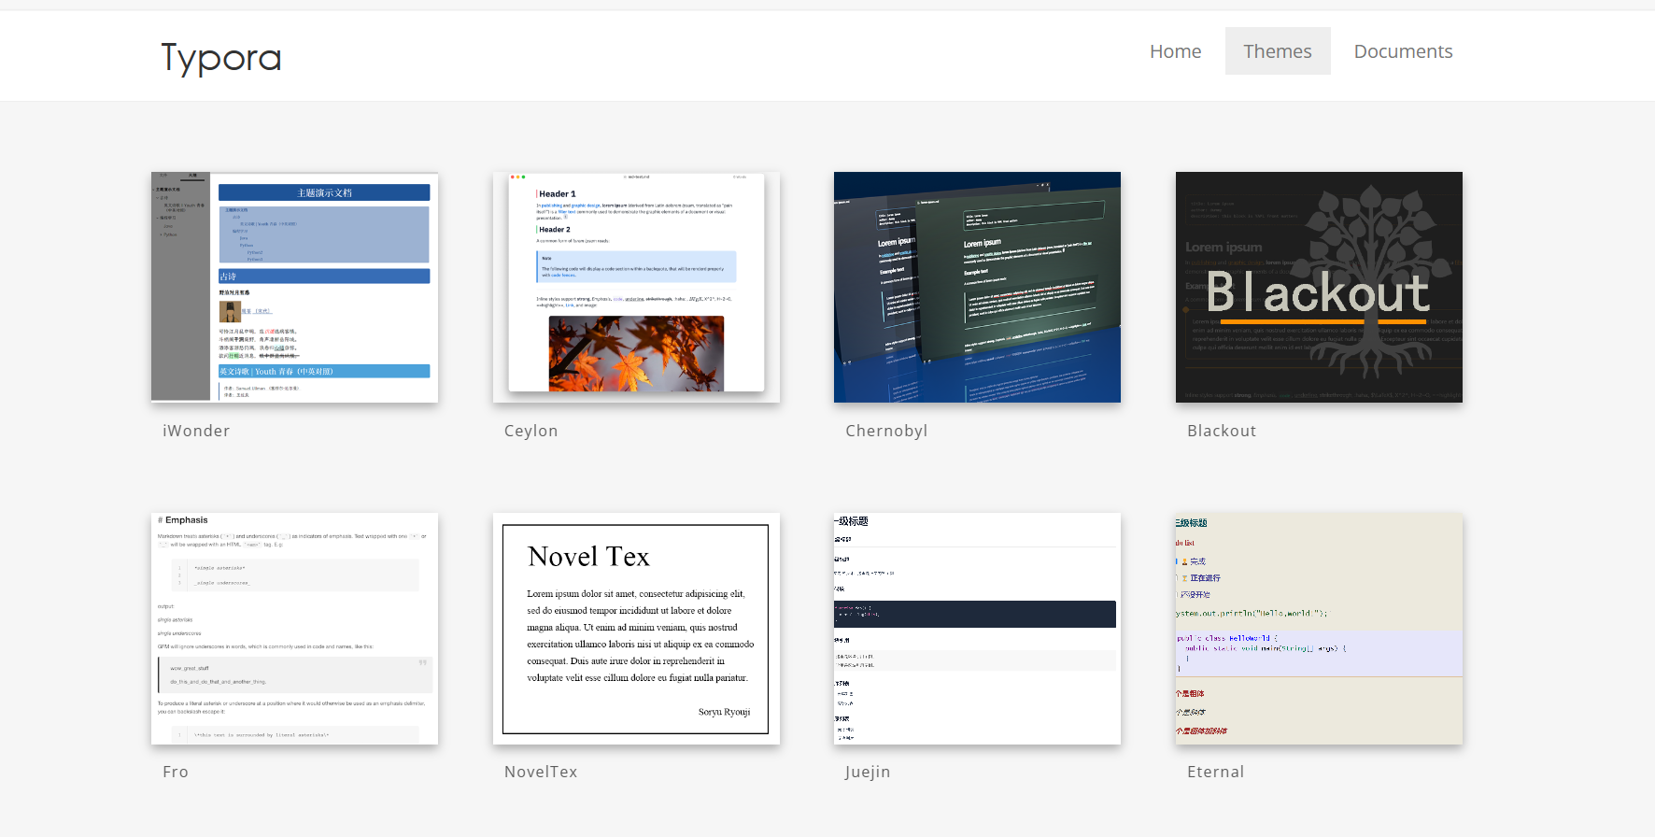Click the Juejin theme title
1655x837 pixels.
[868, 772]
